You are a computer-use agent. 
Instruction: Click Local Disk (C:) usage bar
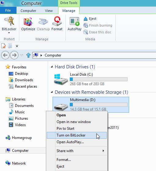coord(98,79)
